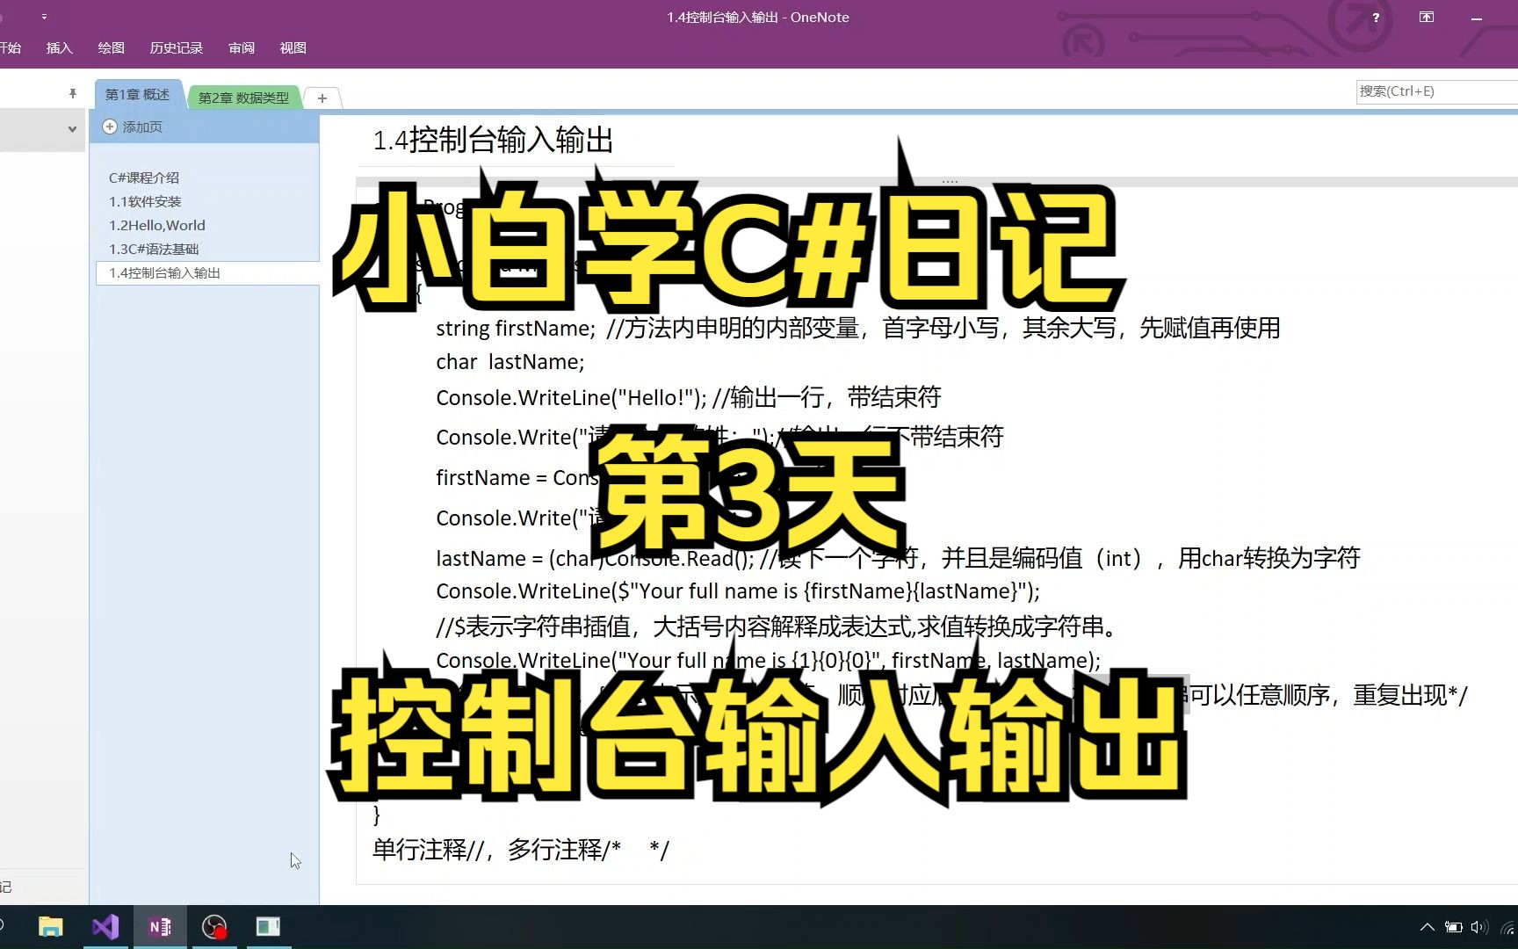The image size is (1518, 949).
Task: Click the line string firstName;
Action: 516,328
